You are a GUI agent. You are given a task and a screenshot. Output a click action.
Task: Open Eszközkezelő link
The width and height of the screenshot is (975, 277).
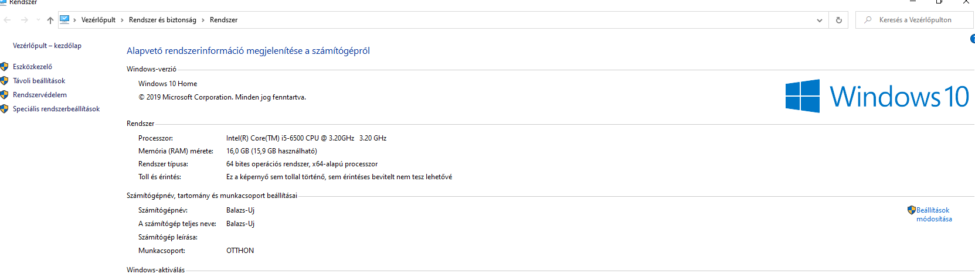(x=32, y=67)
